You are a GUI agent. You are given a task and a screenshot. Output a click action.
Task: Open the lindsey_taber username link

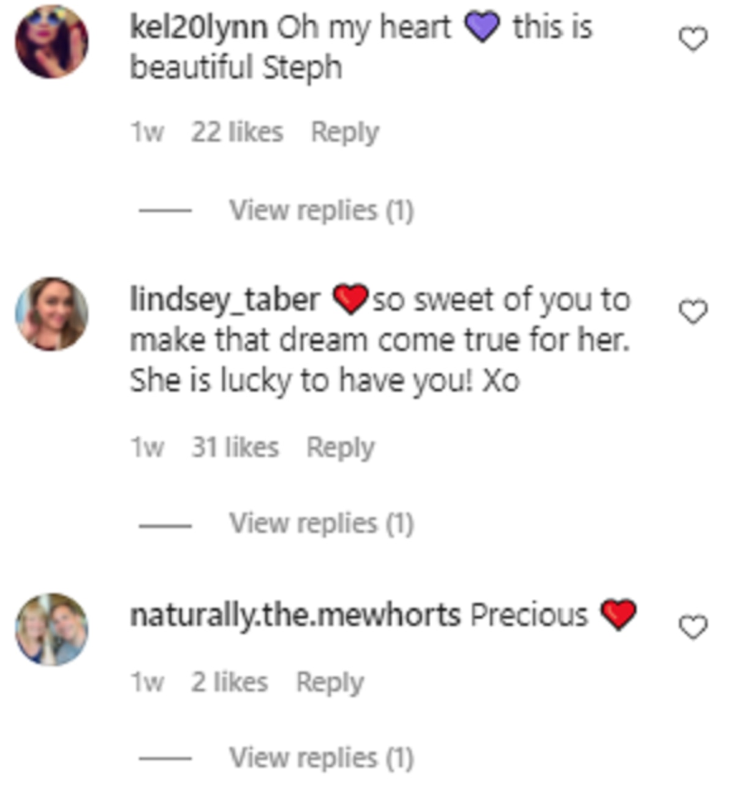point(225,300)
